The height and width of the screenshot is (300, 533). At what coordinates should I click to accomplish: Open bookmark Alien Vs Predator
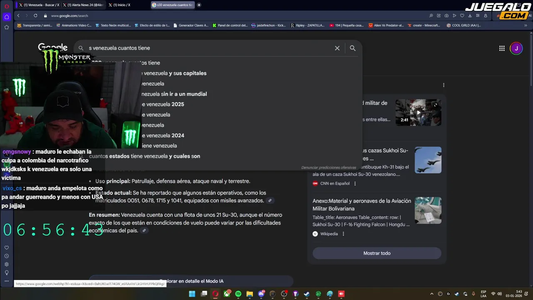pyautogui.click(x=386, y=25)
